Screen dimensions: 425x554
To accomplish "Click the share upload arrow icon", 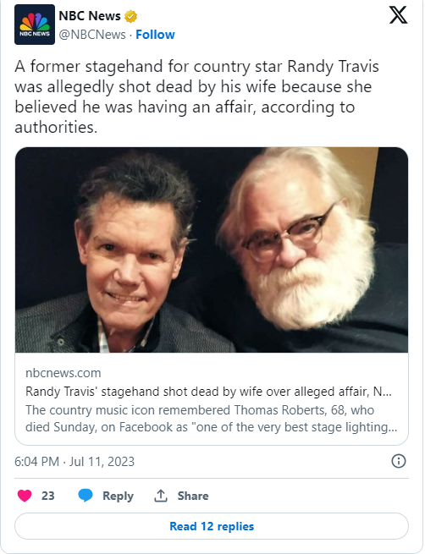I will 161,496.
